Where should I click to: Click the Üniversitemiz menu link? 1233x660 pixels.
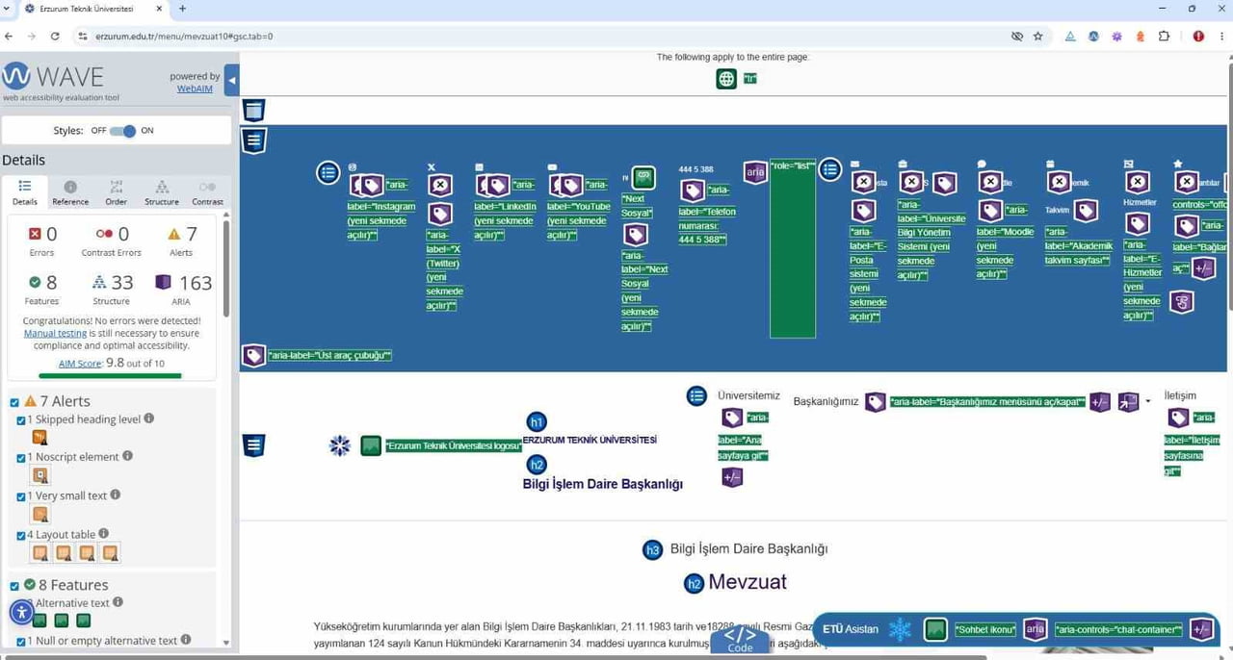(748, 395)
